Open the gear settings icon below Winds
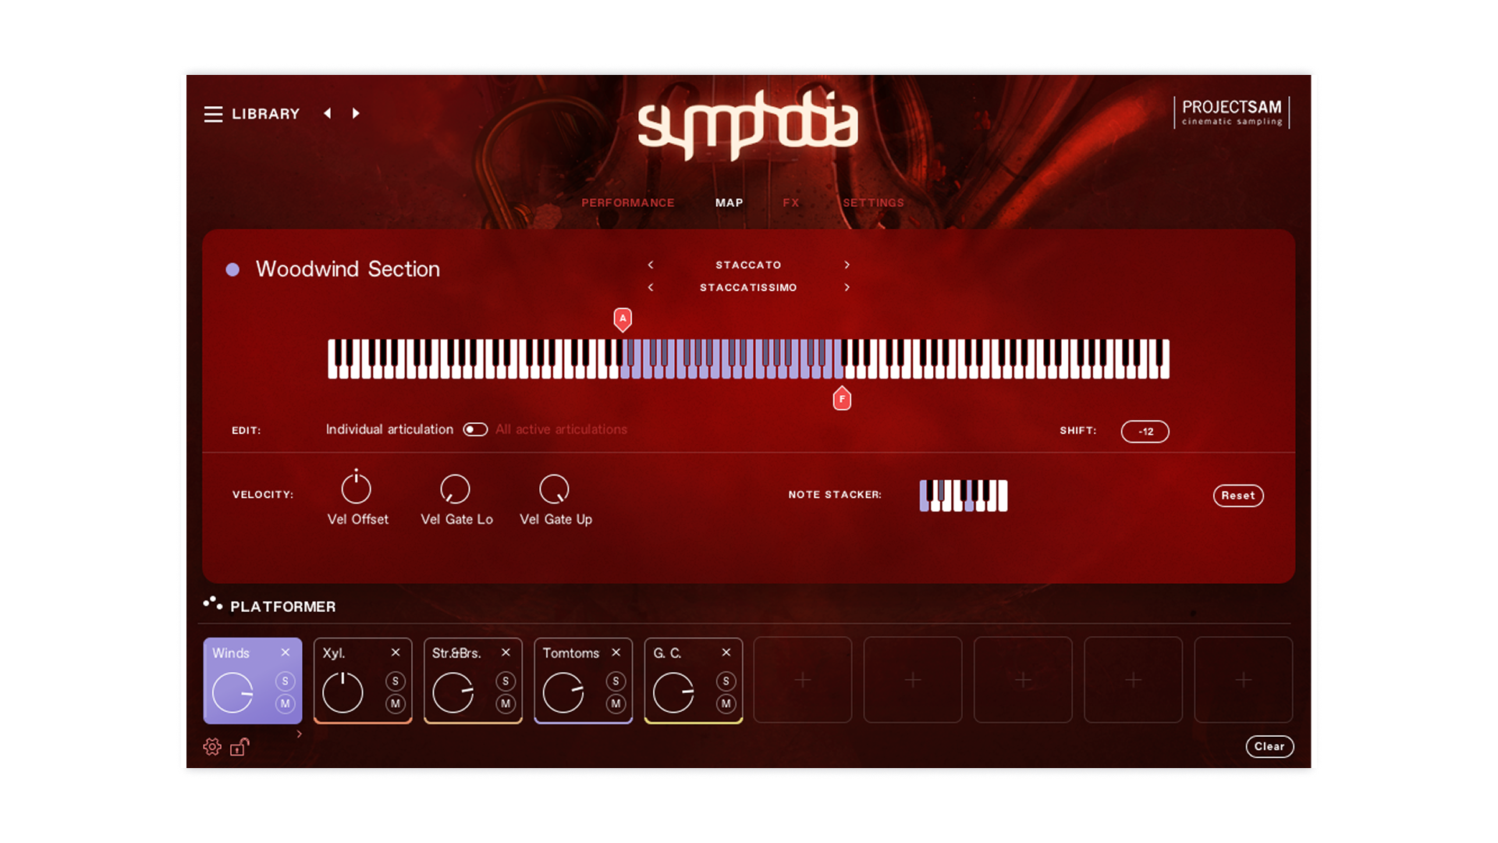This screenshot has height=843, width=1498. [x=212, y=747]
